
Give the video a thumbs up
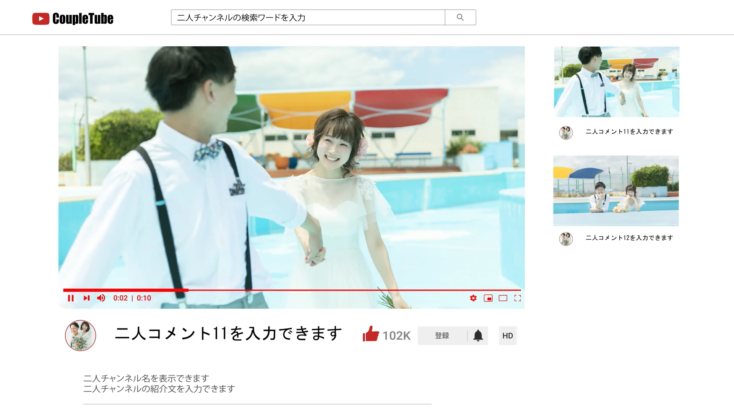pyautogui.click(x=370, y=335)
